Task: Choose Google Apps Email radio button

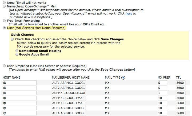Action: tap(17, 54)
